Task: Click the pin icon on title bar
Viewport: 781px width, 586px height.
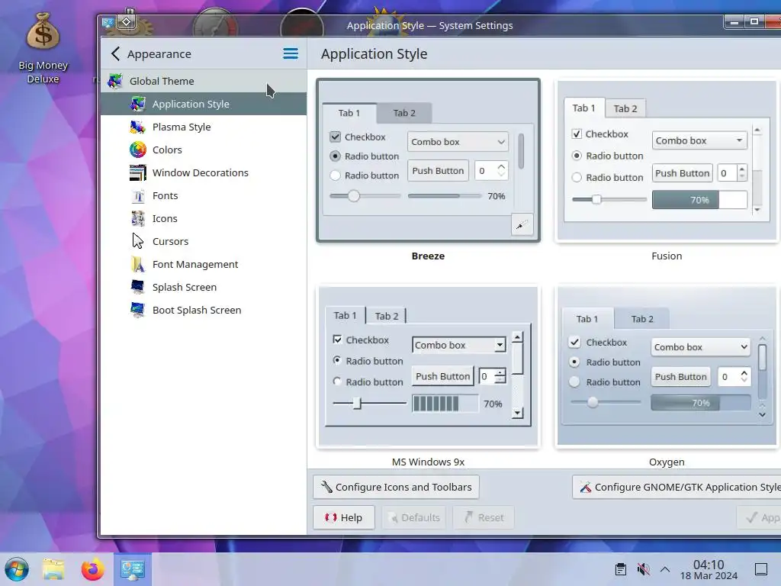Action: pyautogui.click(x=127, y=21)
